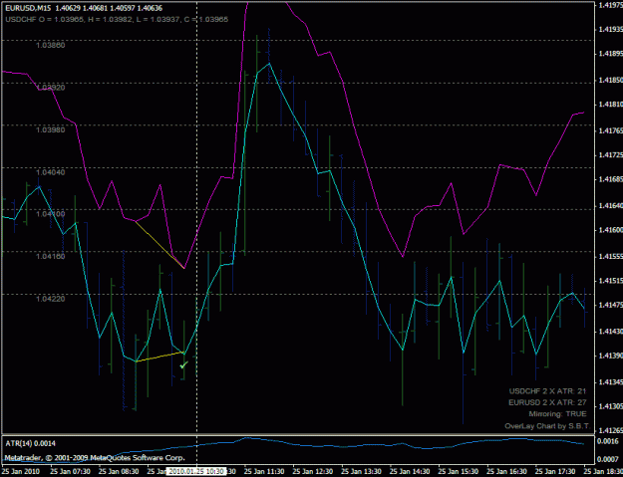
Task: Click the ATR(14) 0.0014 indicator label
Action: [30, 443]
